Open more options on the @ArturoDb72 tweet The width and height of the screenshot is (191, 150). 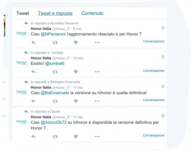pyautogui.click(x=97, y=137)
